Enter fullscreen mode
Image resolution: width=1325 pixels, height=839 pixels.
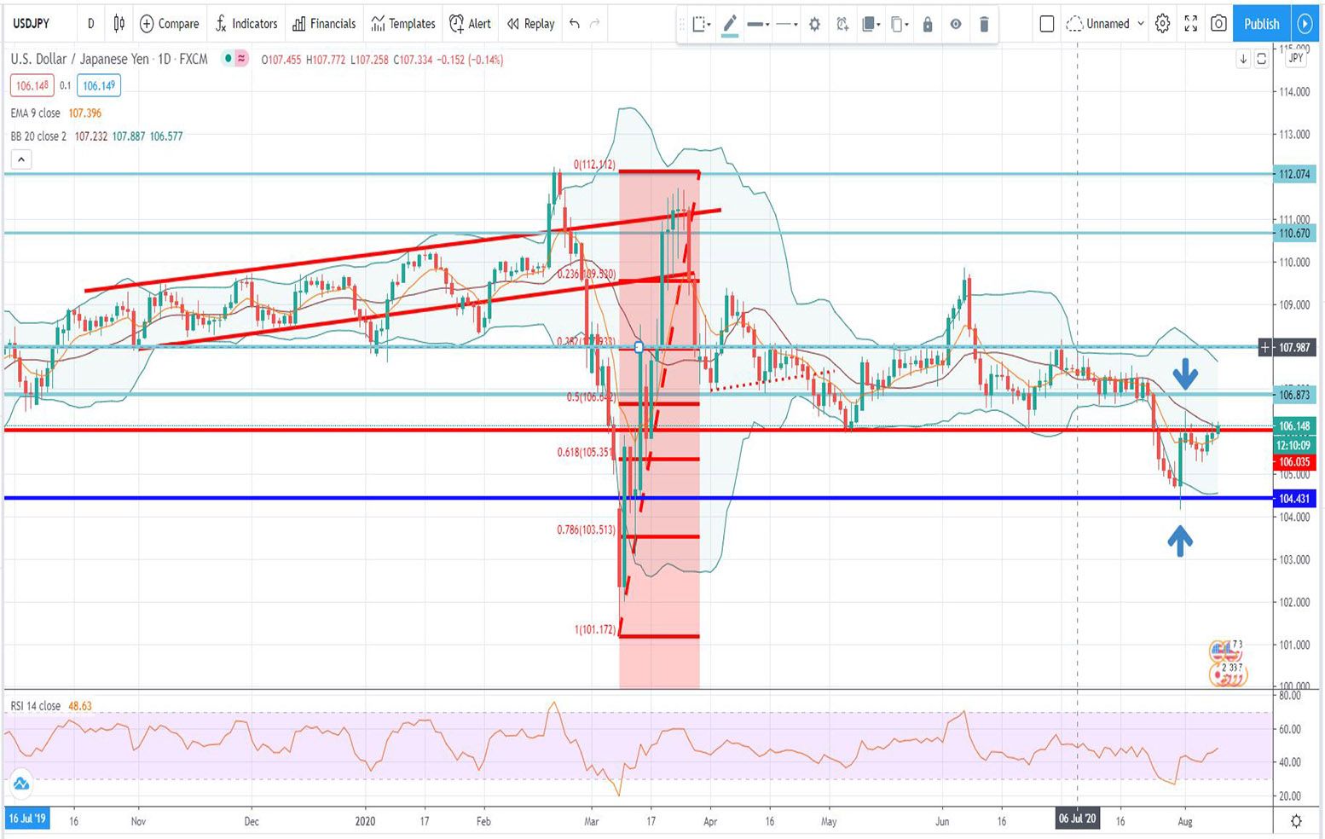coord(1191,24)
